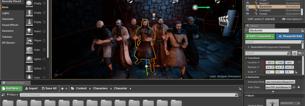Toggle the Scale ratio lock
This screenshot has width=305, height=106.
click(x=296, y=72)
